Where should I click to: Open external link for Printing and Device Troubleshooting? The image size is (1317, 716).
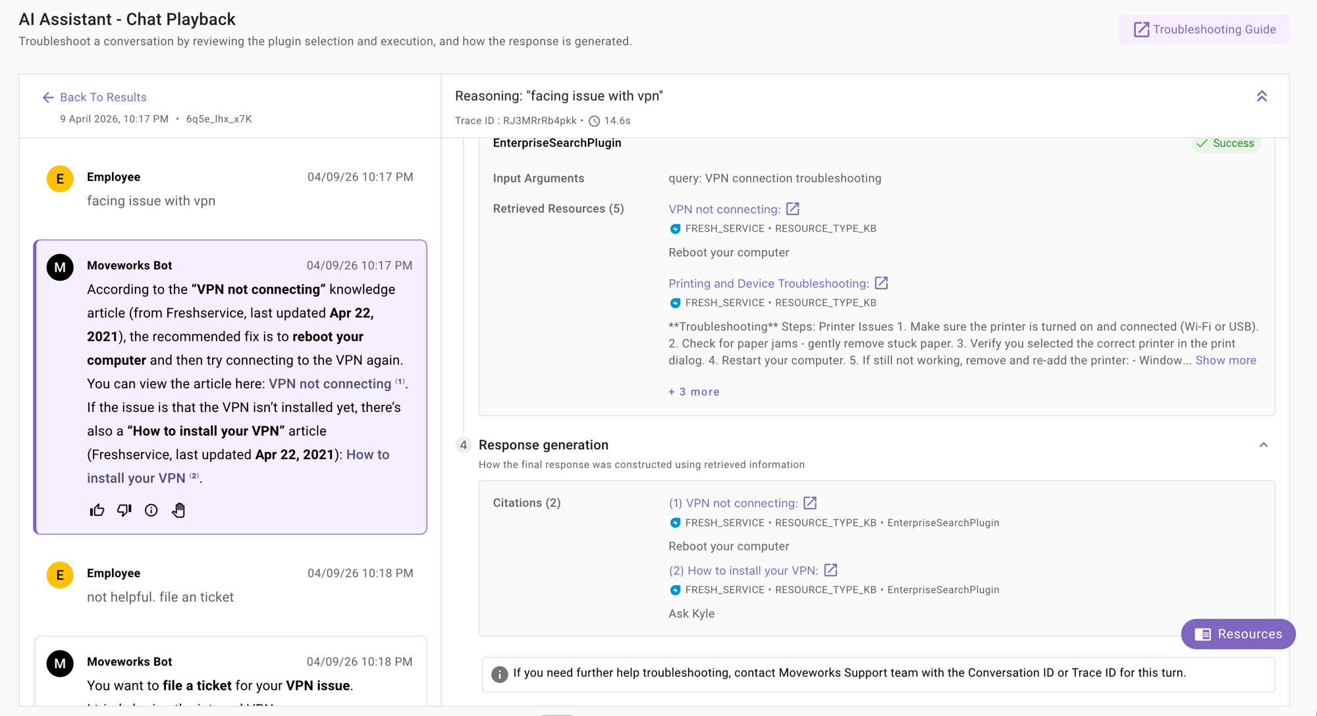coord(881,283)
